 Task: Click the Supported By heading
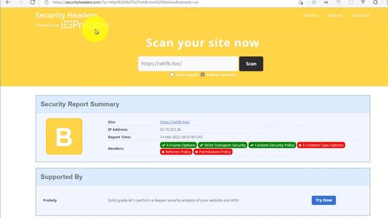tap(61, 177)
